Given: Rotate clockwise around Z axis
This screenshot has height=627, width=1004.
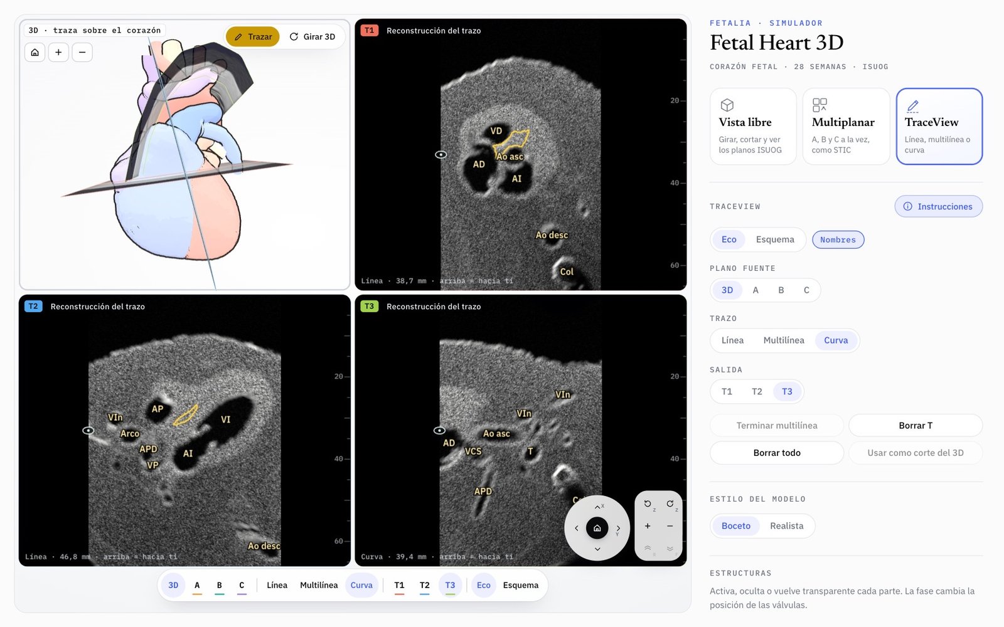Looking at the screenshot, I should pyautogui.click(x=670, y=503).
